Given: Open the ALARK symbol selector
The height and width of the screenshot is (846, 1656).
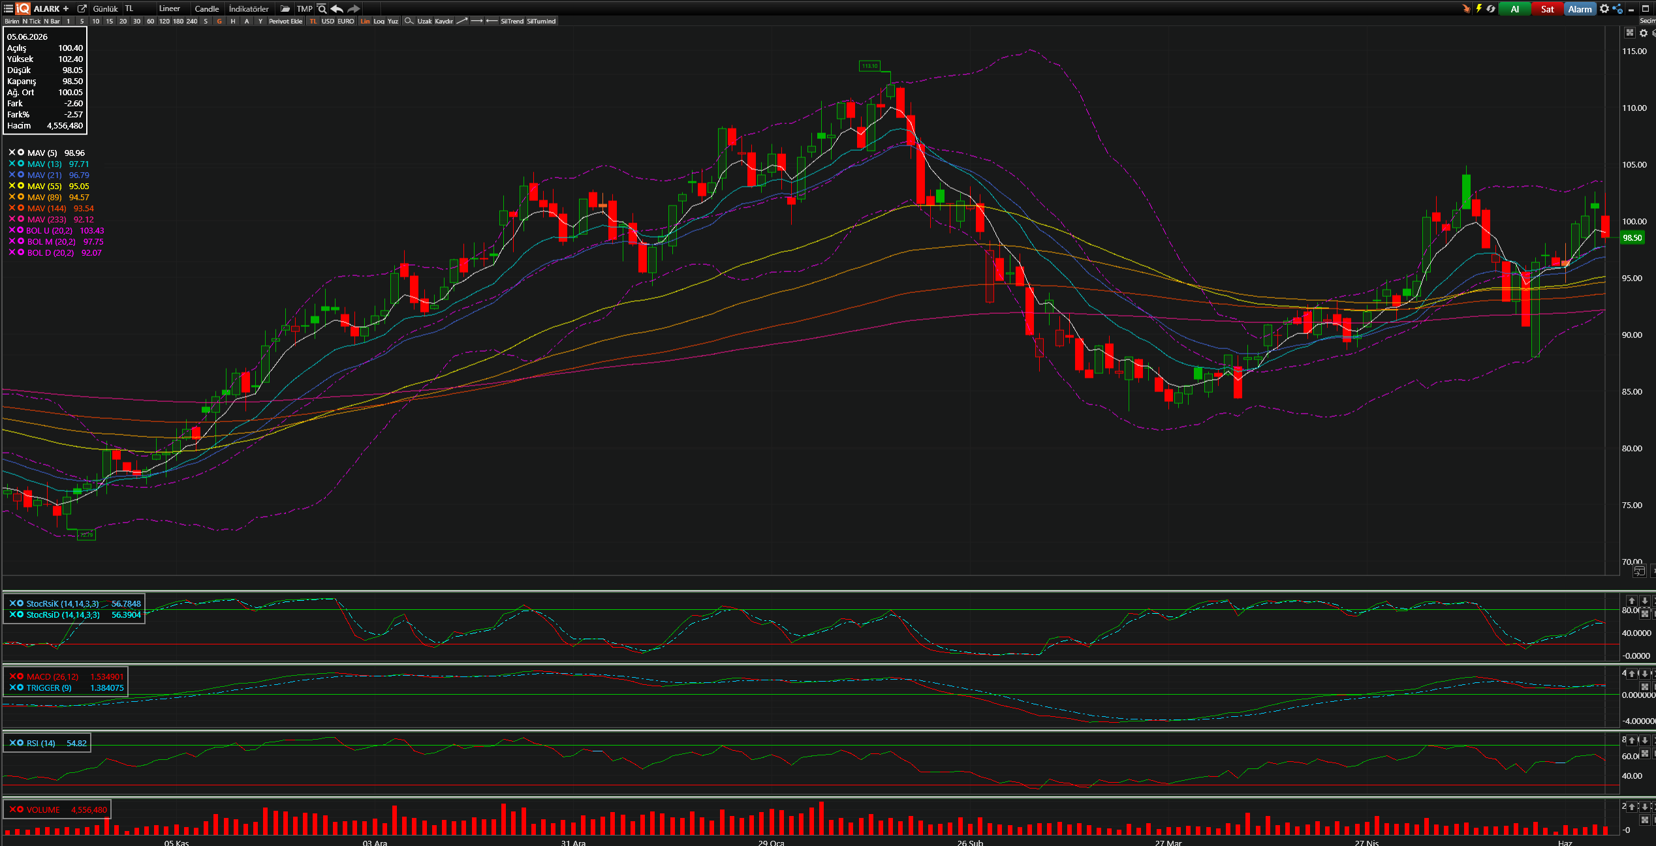Looking at the screenshot, I should tap(46, 8).
